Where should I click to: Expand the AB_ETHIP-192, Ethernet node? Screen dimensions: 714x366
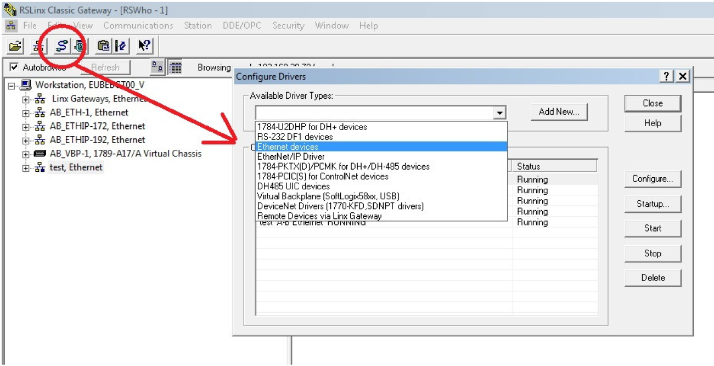click(26, 140)
